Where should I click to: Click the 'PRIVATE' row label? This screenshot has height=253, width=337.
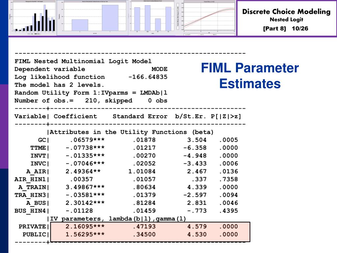pyautogui.click(x=32, y=227)
